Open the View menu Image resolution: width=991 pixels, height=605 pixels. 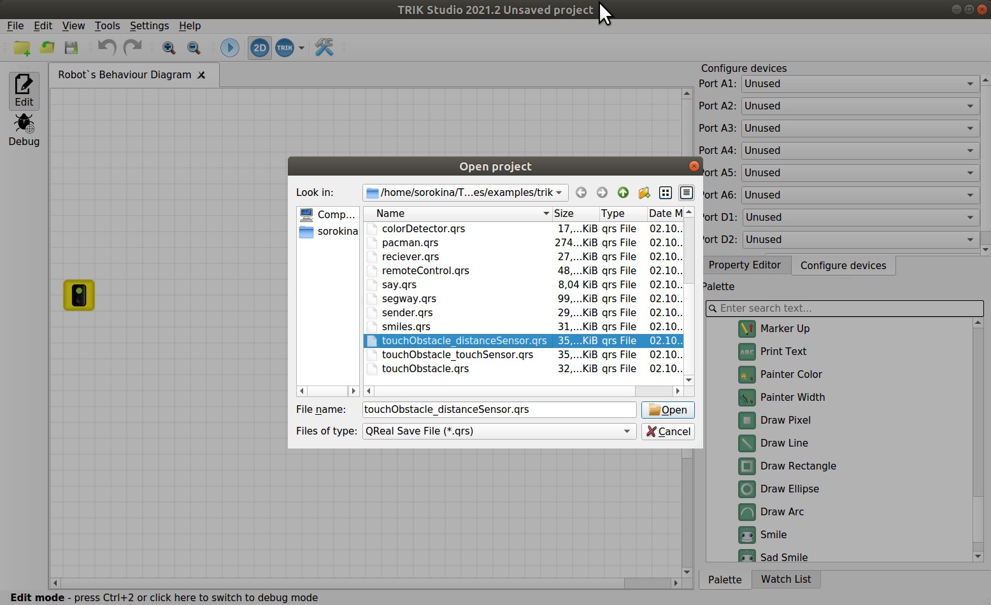tap(73, 26)
